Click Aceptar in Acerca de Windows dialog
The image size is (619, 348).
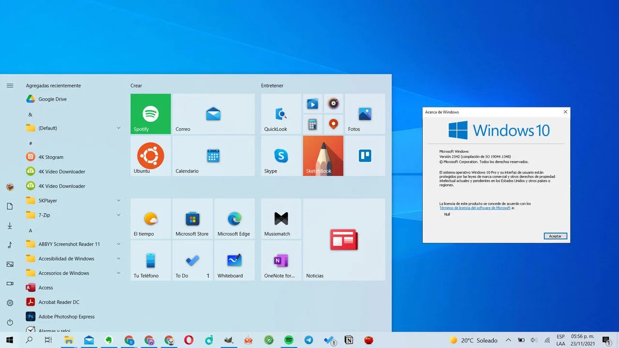[x=555, y=236]
